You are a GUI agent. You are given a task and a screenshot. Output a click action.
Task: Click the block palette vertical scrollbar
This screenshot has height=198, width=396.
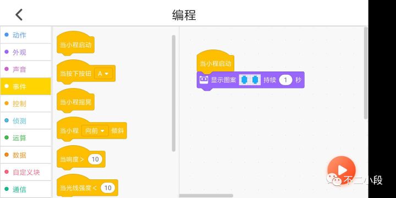[173, 93]
